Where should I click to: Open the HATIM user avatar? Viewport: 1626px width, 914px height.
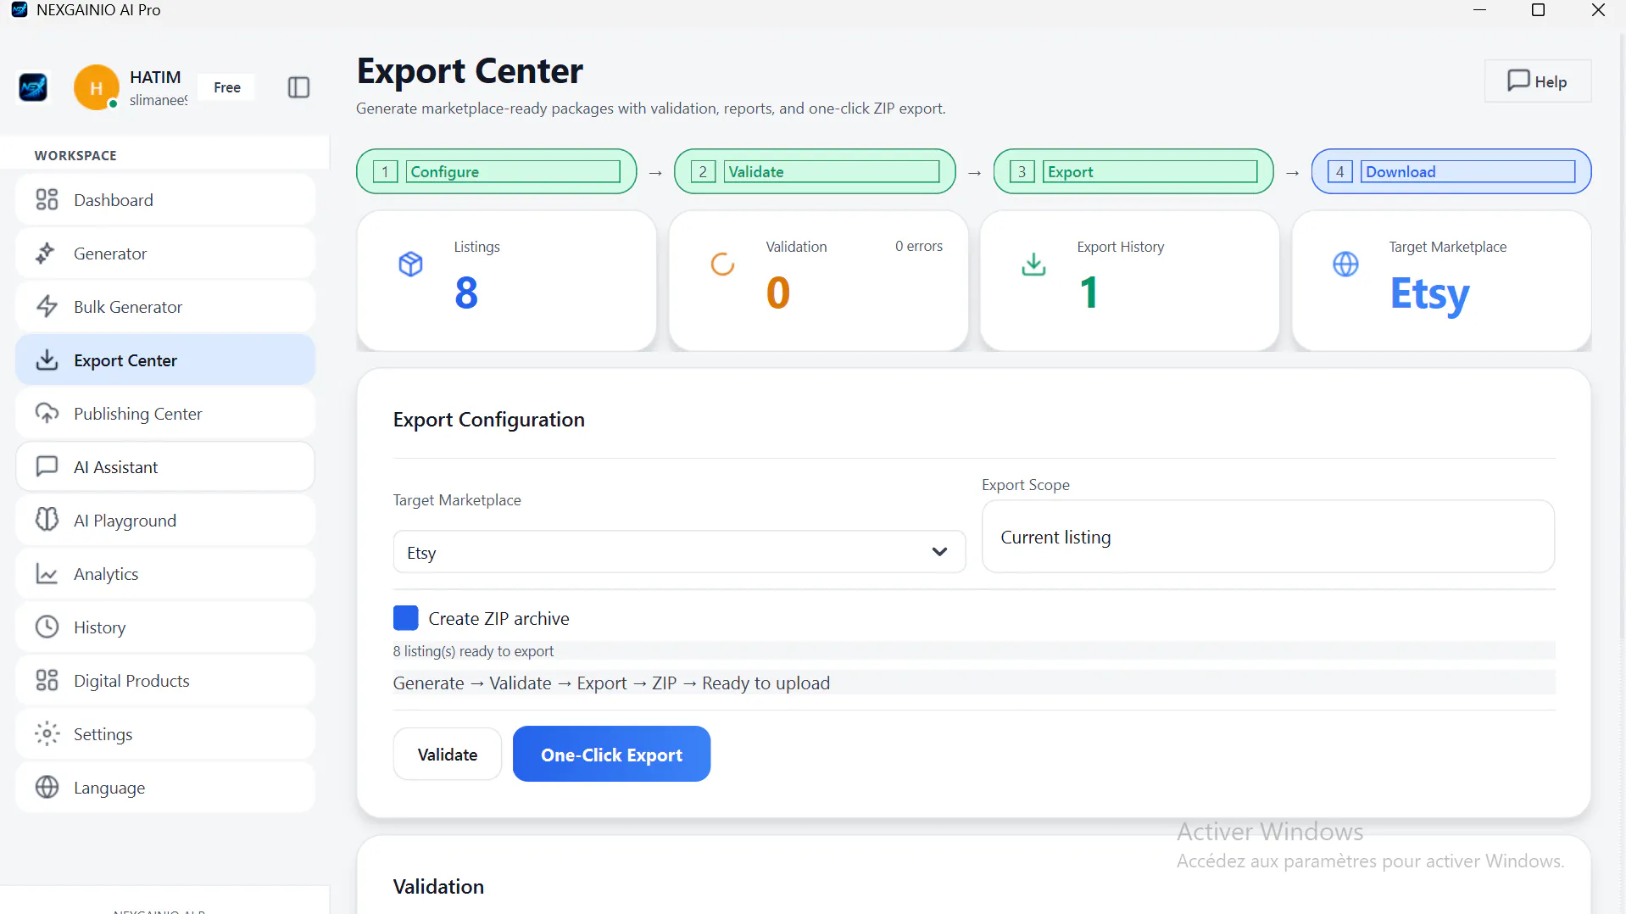(x=96, y=87)
